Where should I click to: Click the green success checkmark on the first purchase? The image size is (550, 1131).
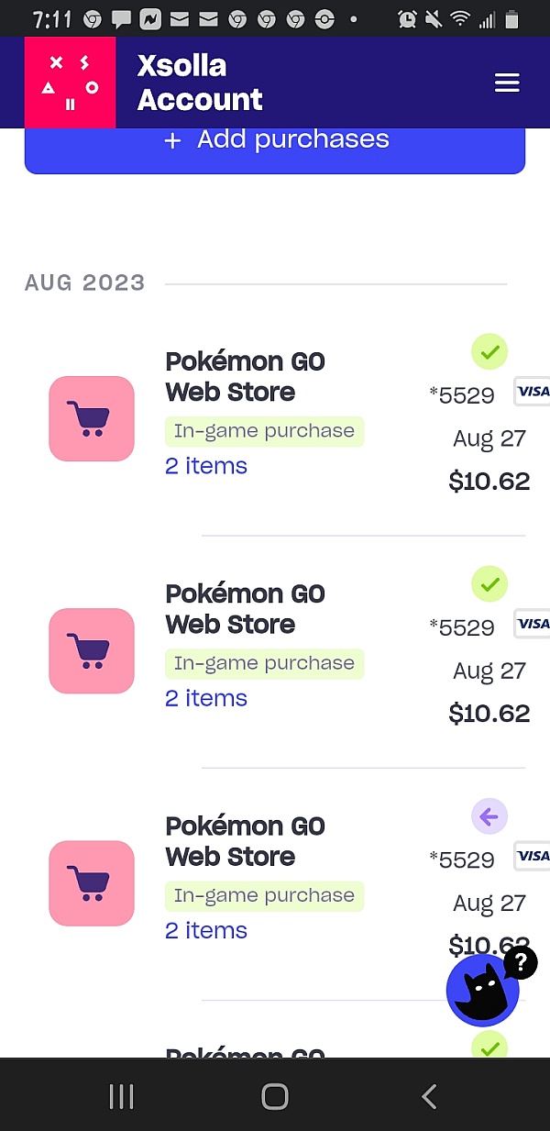pyautogui.click(x=489, y=351)
